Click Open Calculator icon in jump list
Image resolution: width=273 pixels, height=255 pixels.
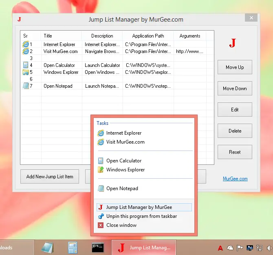click(101, 161)
